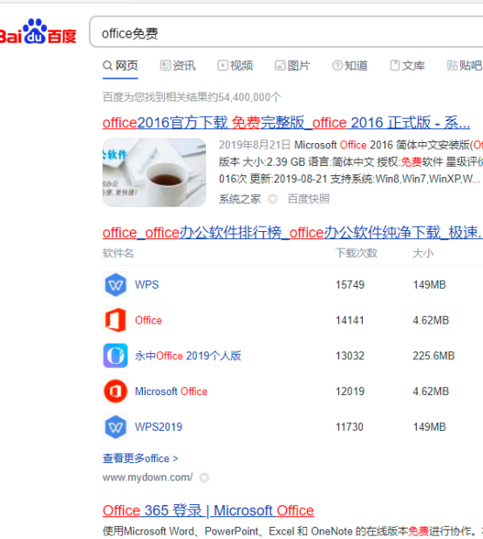This screenshot has width=483, height=539.
Task: Go to the 图片 tab
Action: point(292,65)
